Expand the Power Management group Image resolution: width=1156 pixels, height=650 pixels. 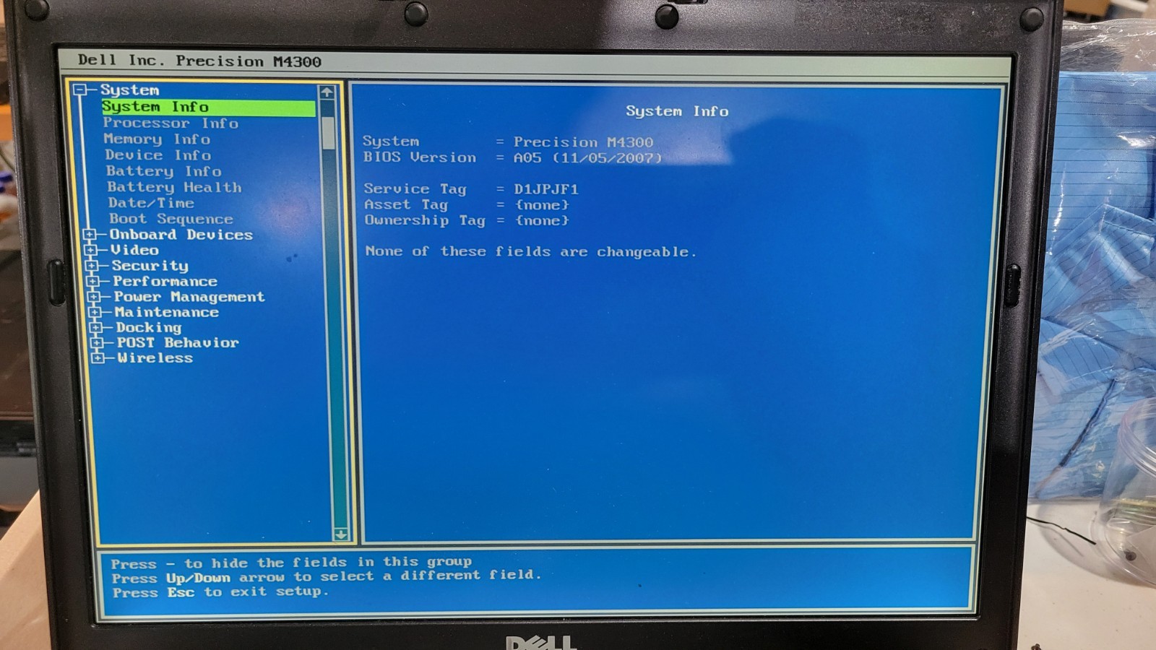tap(94, 297)
